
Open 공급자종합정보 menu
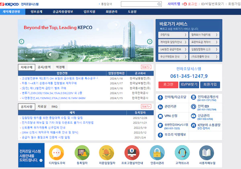(x=63, y=12)
